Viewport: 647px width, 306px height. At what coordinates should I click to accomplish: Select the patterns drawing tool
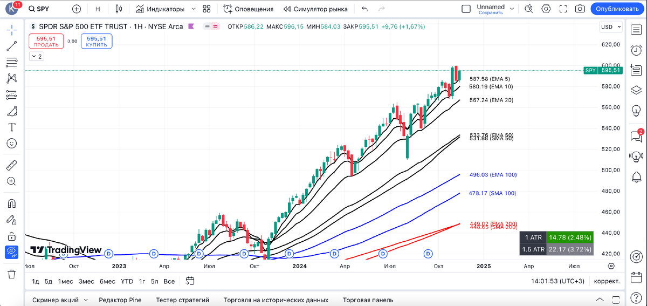pos(11,79)
